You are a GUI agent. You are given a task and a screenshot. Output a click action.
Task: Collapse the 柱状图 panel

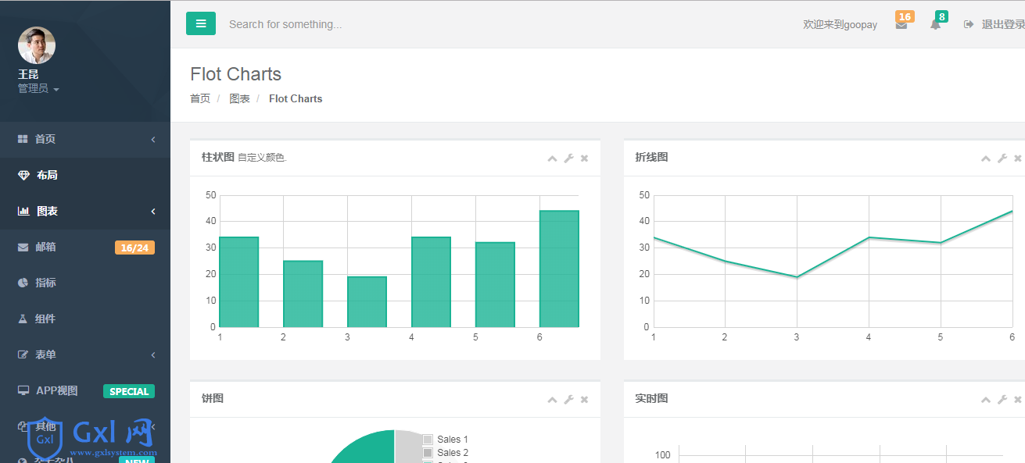point(552,158)
